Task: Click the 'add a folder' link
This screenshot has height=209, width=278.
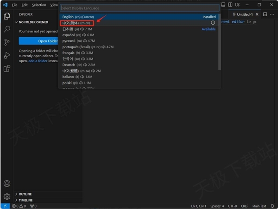Action: point(38,61)
